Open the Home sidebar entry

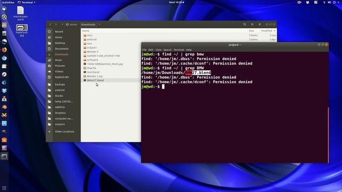pos(58,37)
